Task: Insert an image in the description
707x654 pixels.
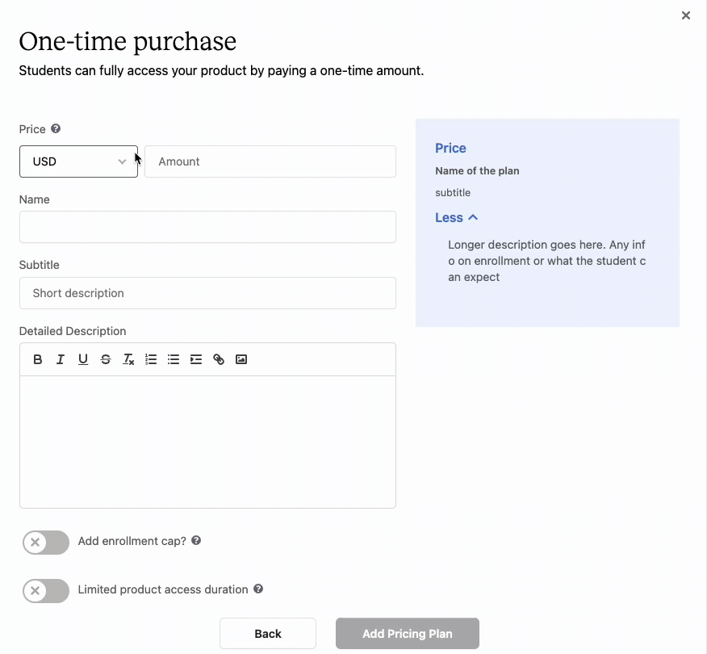Action: [241, 359]
